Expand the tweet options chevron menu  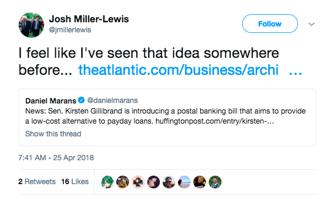311,24
